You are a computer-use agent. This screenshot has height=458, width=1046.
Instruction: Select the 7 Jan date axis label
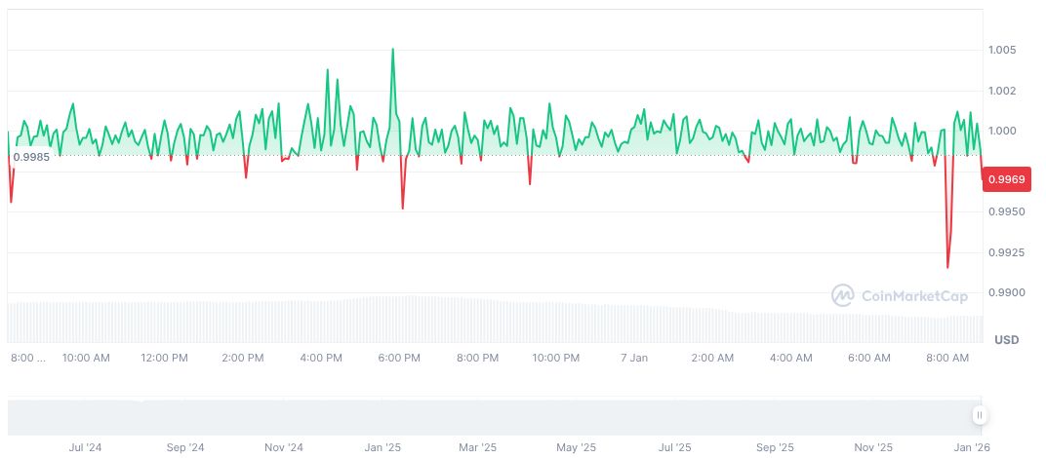[634, 358]
